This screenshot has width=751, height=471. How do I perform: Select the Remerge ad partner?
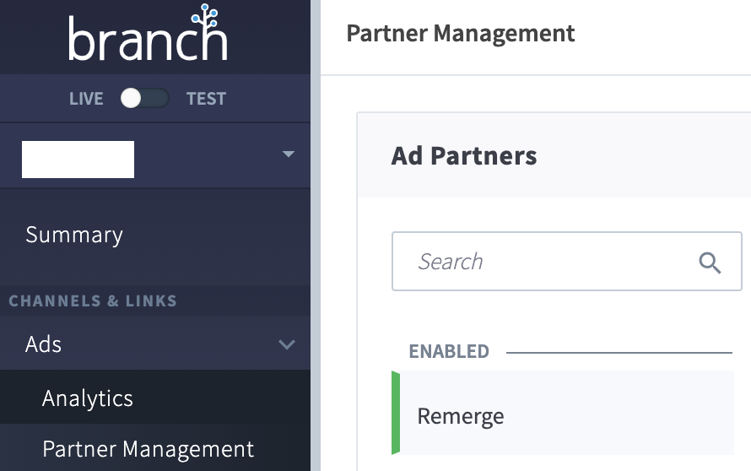coord(563,413)
